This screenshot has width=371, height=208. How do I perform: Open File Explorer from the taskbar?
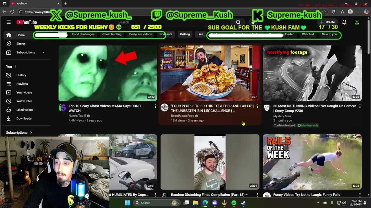(x=196, y=203)
